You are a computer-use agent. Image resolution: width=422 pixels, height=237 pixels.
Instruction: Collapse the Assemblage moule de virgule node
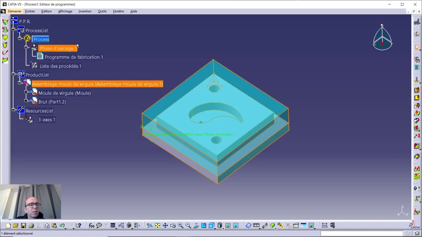pyautogui.click(x=20, y=83)
